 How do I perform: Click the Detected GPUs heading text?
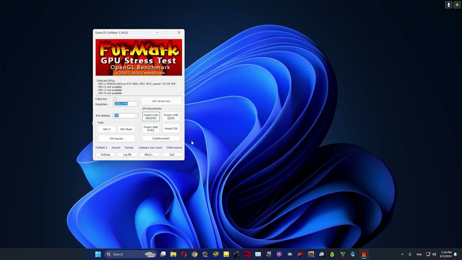106,81
